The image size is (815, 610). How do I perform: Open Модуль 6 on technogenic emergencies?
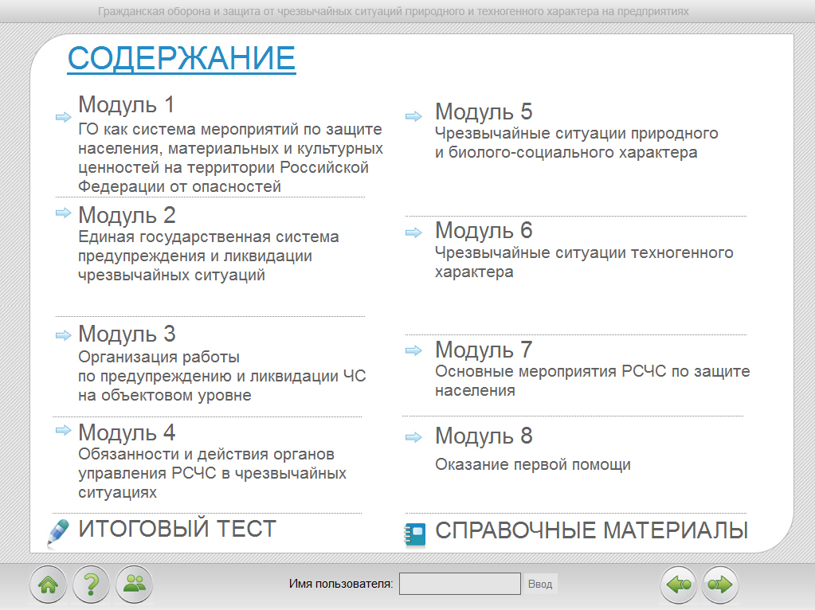(x=483, y=231)
